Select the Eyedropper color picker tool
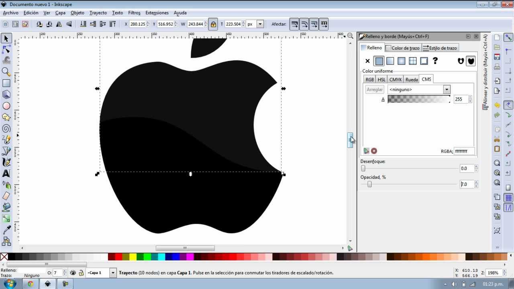The height and width of the screenshot is (289, 514). point(6,230)
